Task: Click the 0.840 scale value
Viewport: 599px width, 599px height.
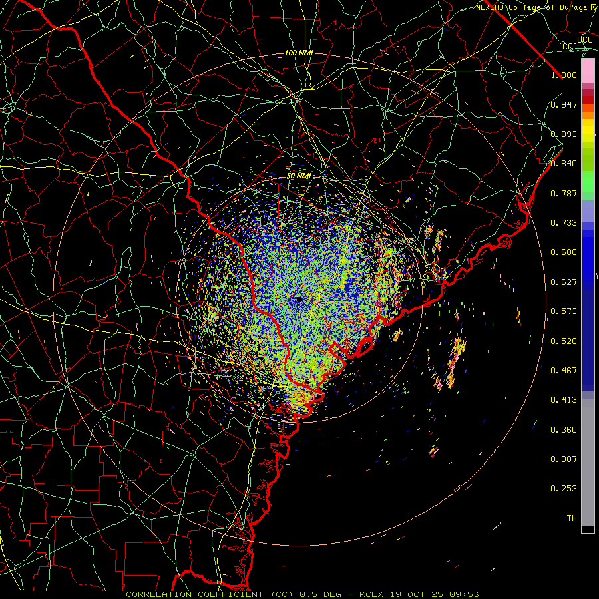Action: click(564, 164)
